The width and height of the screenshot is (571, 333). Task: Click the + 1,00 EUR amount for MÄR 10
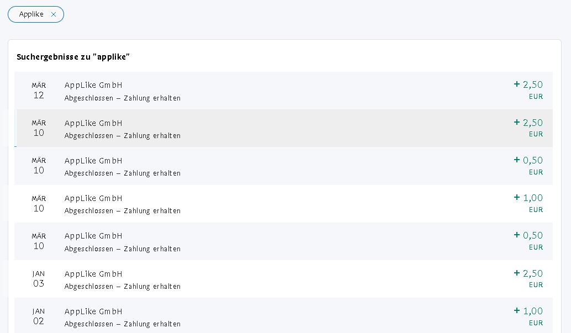click(x=528, y=203)
